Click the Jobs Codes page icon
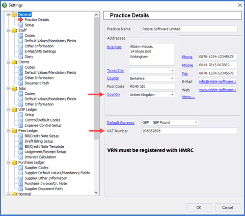245x216 pixels. point(21,94)
